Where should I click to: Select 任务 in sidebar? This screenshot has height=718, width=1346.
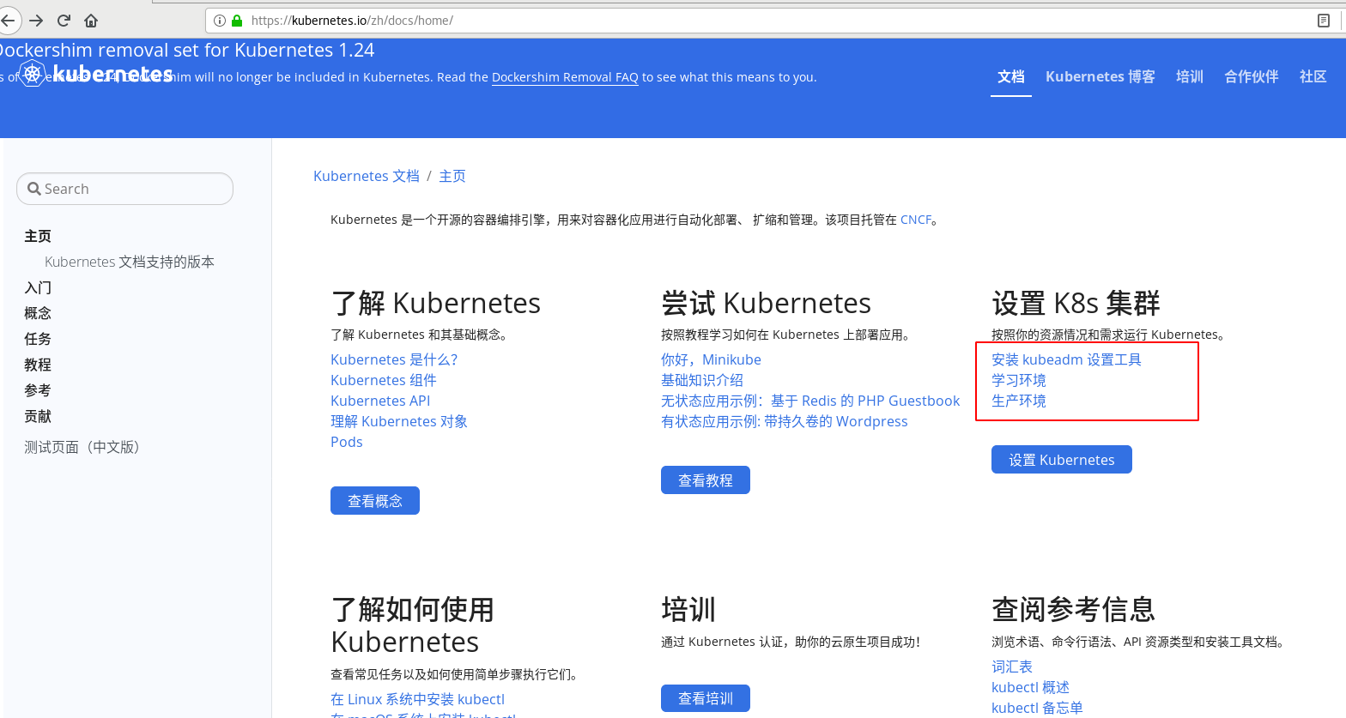coord(38,339)
